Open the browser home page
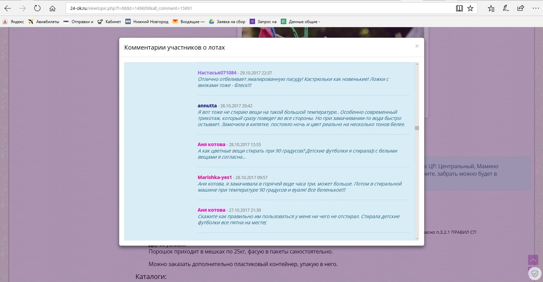The image size is (543, 282). [52, 8]
